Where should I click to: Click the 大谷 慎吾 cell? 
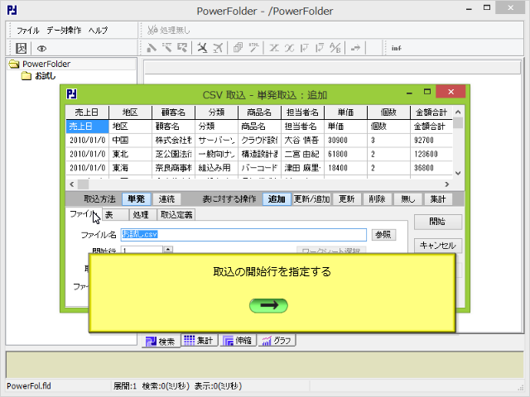tap(302, 140)
